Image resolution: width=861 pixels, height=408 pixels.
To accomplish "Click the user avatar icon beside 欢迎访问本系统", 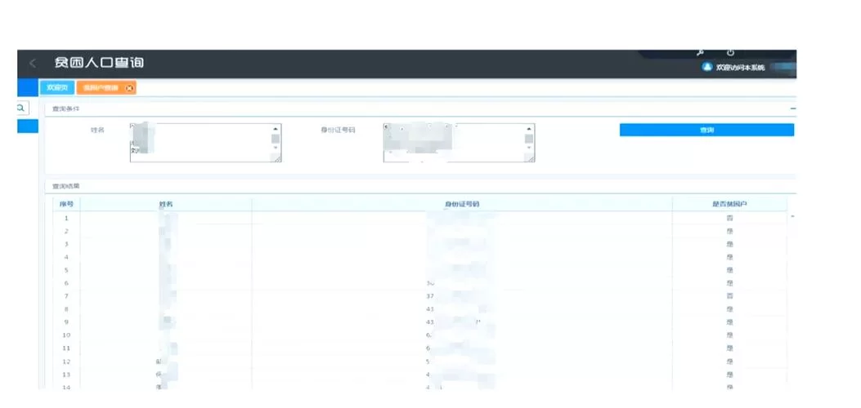I will pos(707,67).
